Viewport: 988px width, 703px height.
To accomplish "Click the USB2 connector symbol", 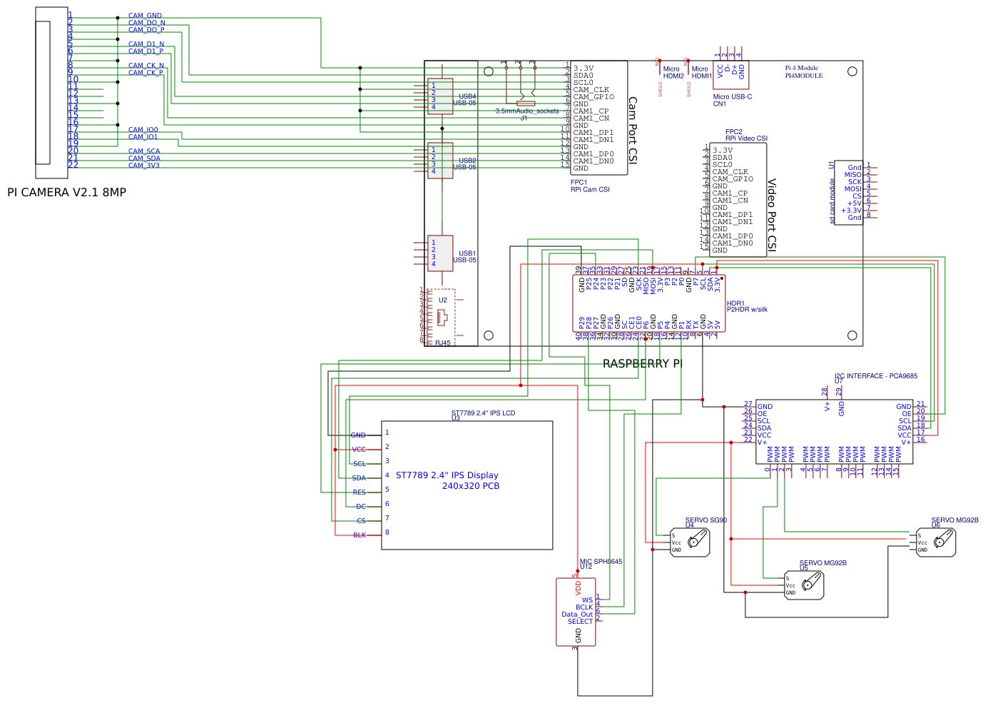I will tap(440, 161).
